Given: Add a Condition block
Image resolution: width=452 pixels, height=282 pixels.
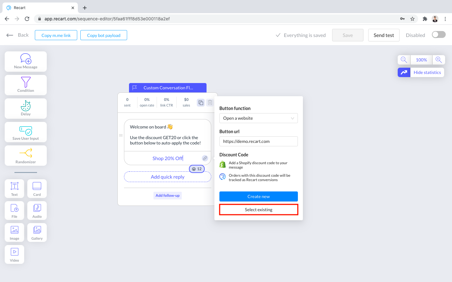Looking at the screenshot, I should [26, 85].
